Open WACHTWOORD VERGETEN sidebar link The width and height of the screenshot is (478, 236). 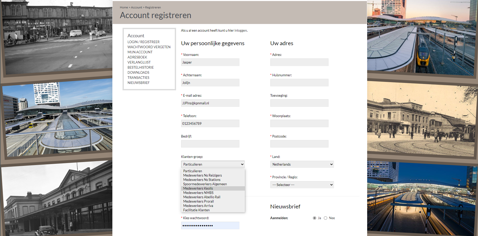149,47
